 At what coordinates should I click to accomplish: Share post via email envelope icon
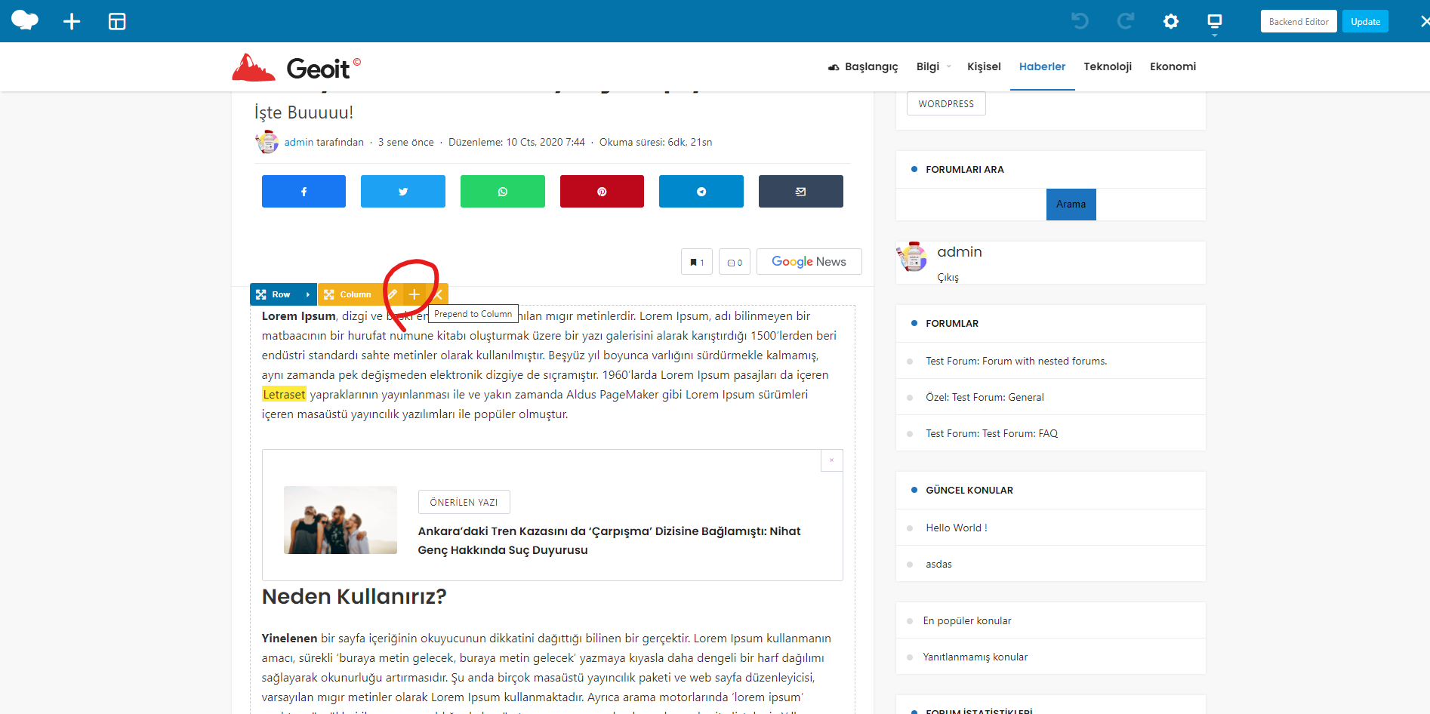[800, 192]
